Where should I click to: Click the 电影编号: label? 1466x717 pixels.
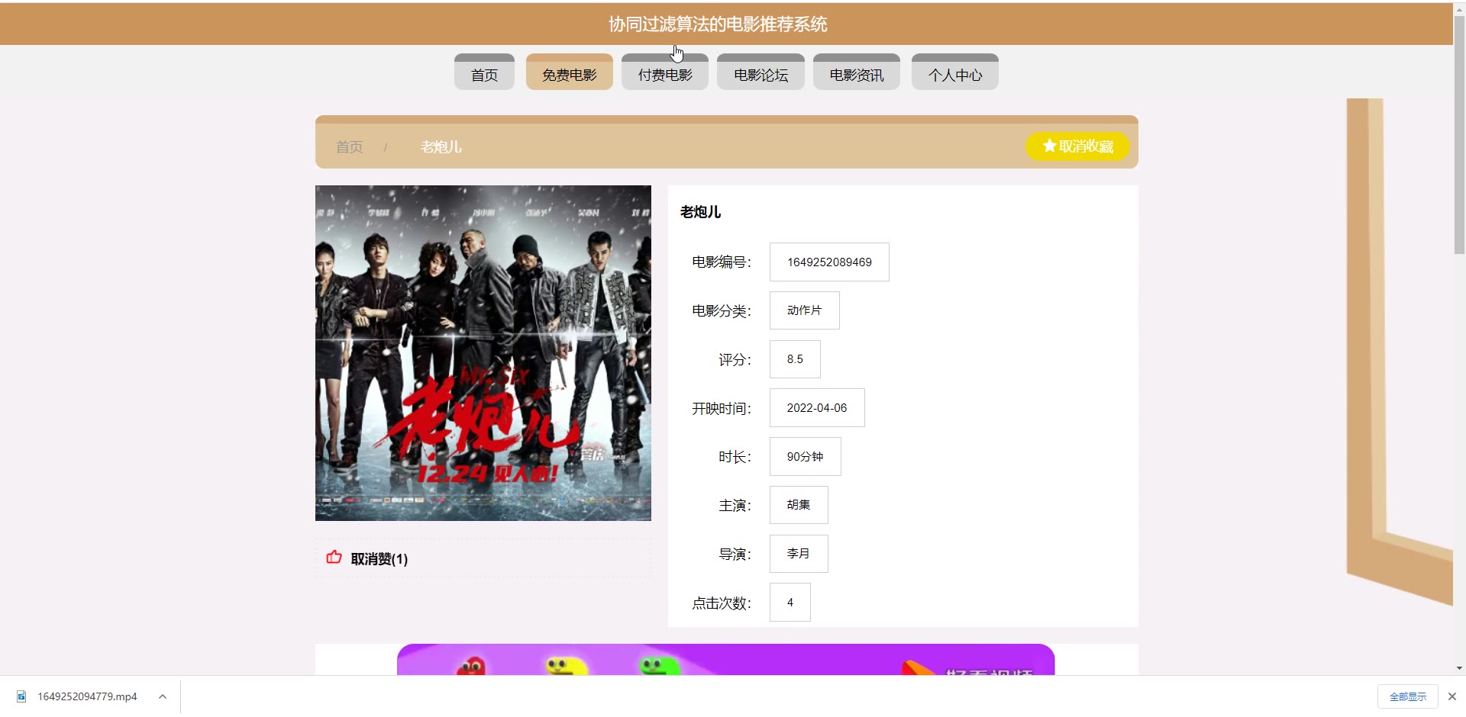722,262
